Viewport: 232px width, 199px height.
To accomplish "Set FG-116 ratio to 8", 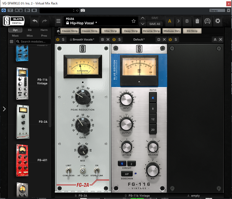I will click(153, 109).
